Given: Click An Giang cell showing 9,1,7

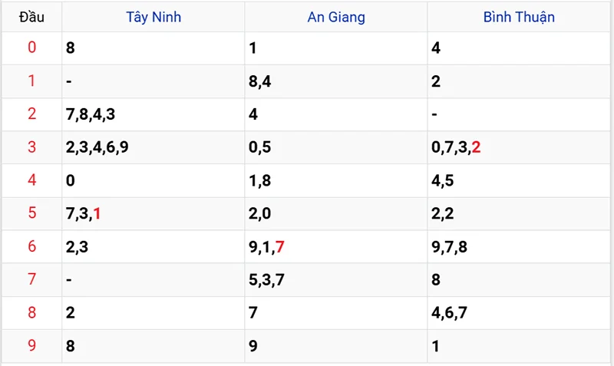Looking at the screenshot, I should click(267, 246).
